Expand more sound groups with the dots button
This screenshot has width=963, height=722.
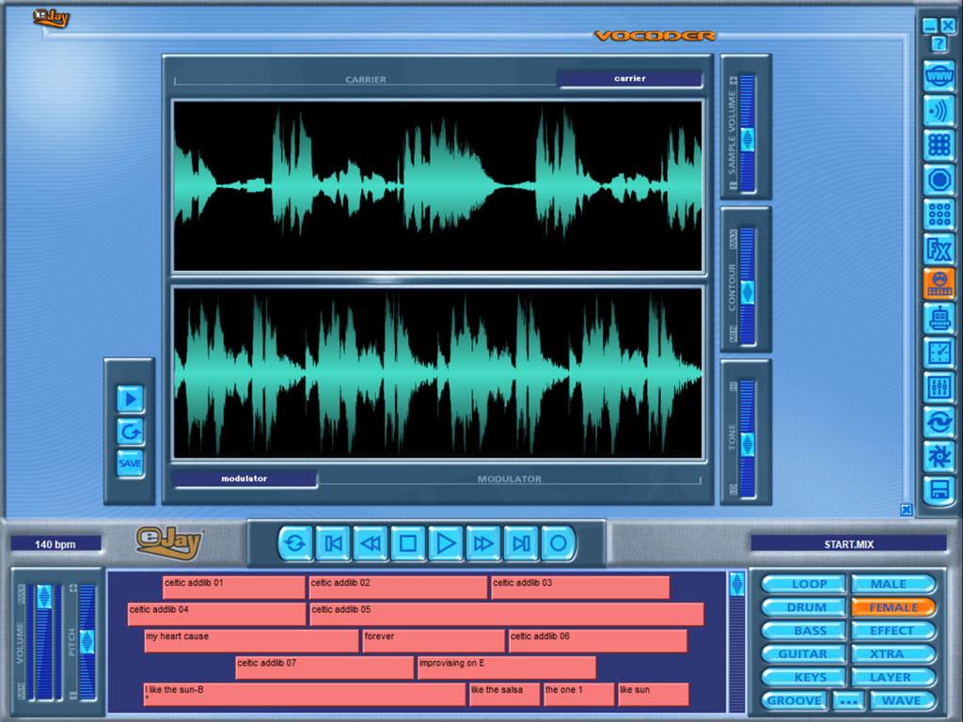pos(848,700)
